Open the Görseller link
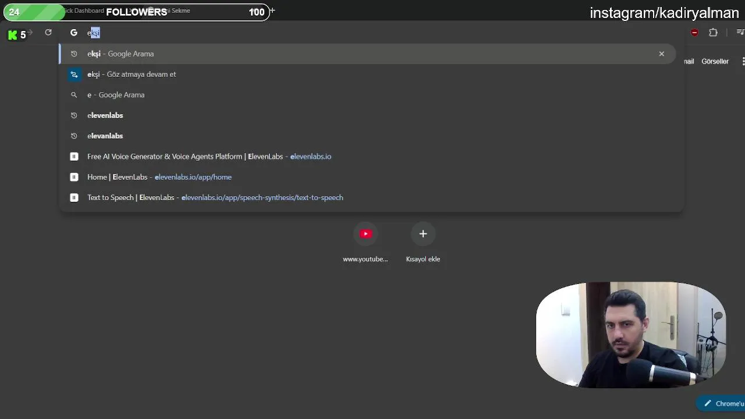 pos(715,61)
